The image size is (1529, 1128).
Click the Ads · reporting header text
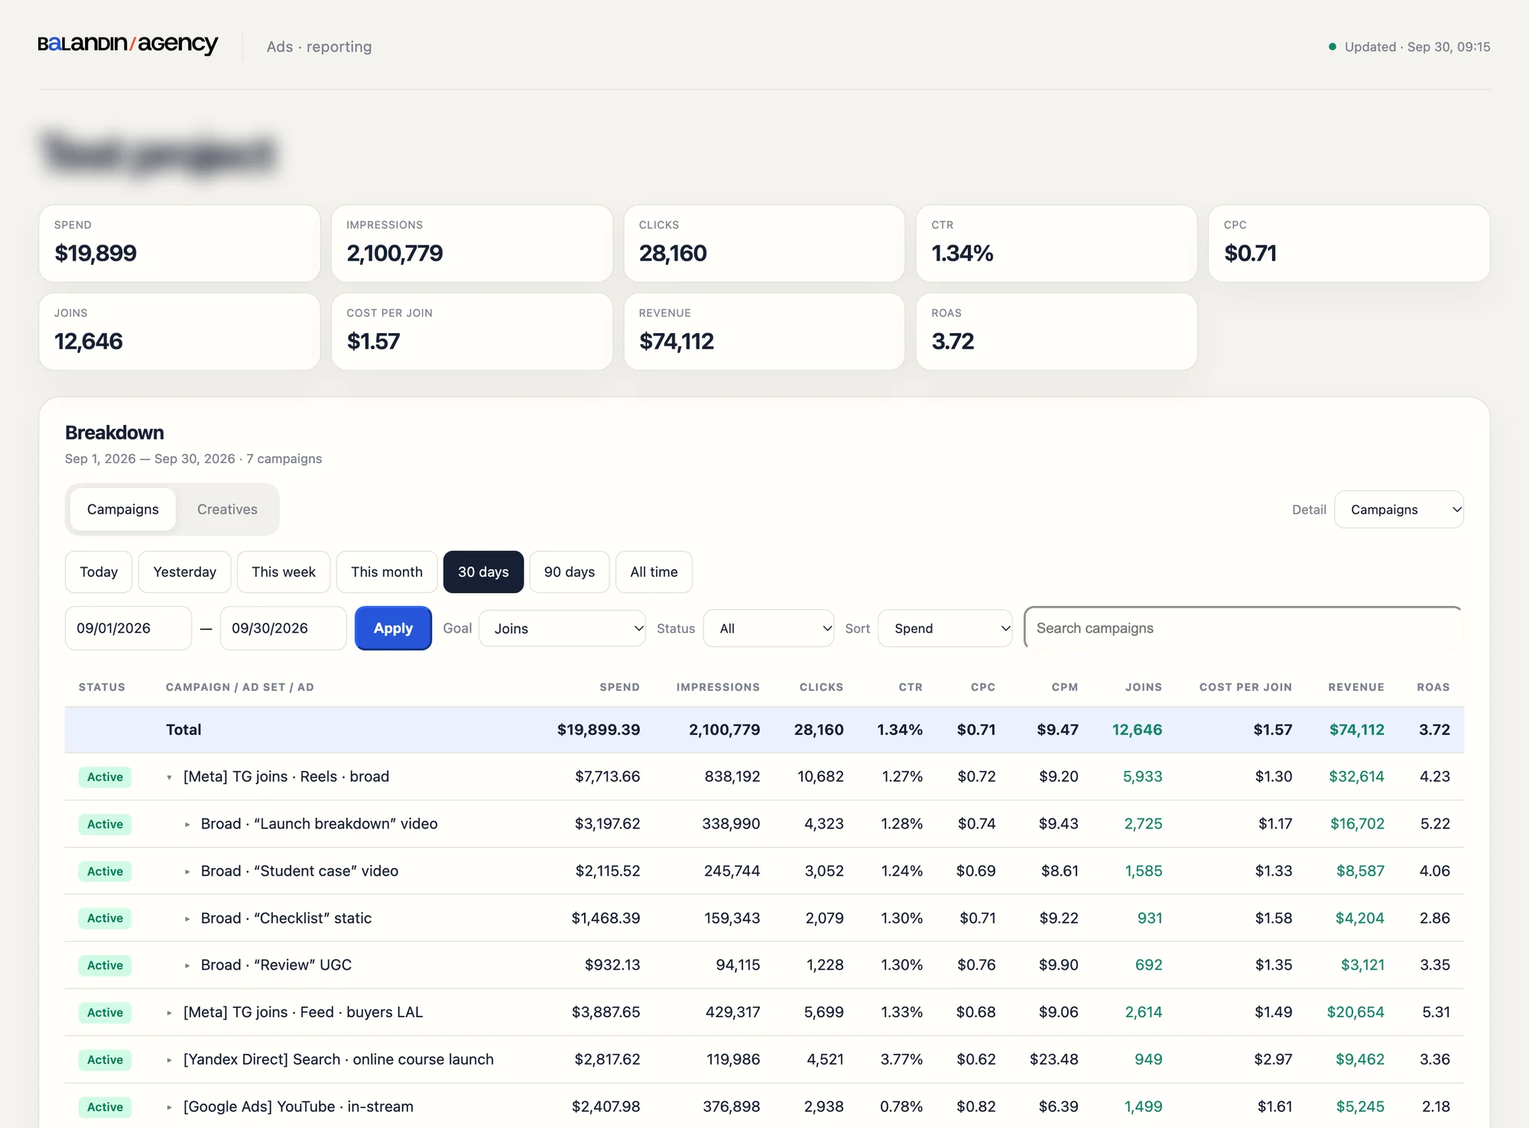319,47
